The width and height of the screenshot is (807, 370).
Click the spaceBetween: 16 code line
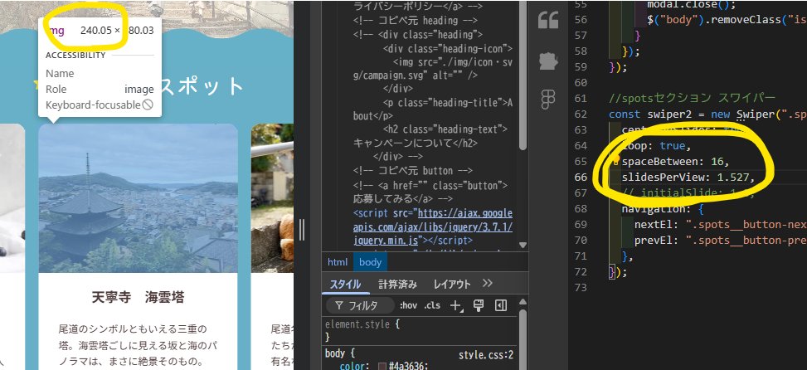675,162
